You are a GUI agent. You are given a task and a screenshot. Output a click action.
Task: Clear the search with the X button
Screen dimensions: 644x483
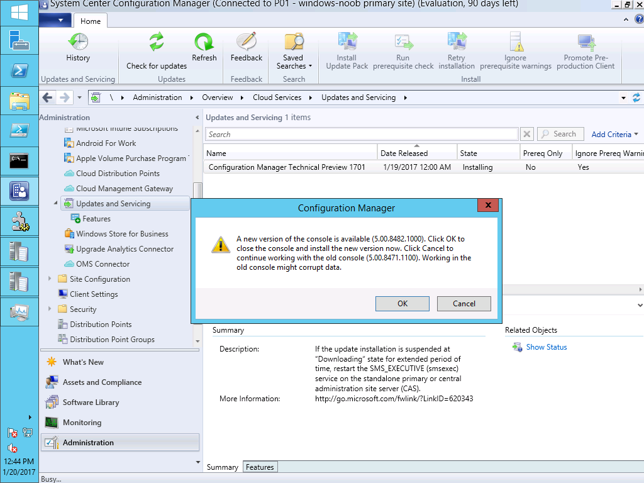pos(527,134)
